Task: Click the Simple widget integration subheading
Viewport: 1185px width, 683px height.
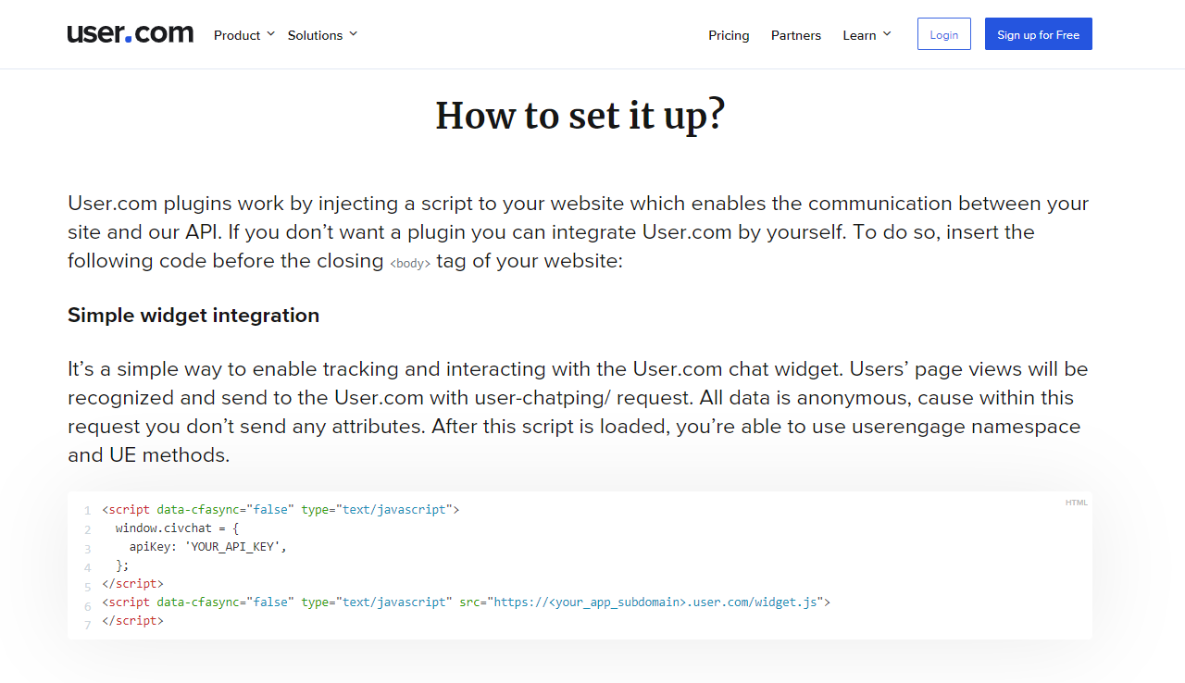Action: point(193,315)
